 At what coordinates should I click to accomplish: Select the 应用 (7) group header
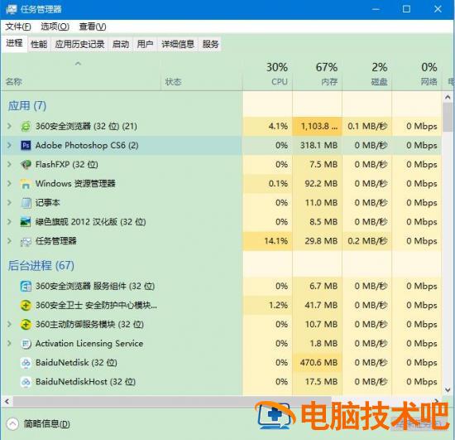(x=27, y=106)
